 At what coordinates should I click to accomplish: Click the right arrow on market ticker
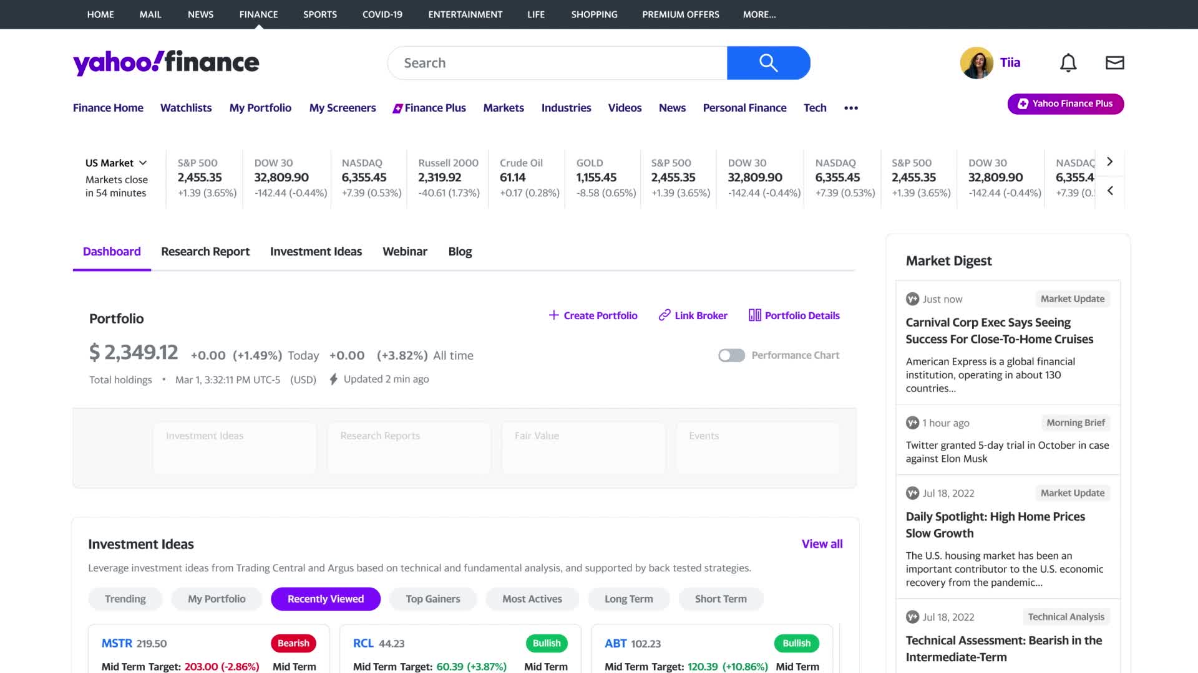[x=1109, y=161]
